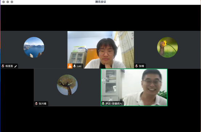The height and width of the screenshot is (132, 201).
Task: Select the highlighted 尹达-安徽师大 video tile
Action: [x=134, y=87]
